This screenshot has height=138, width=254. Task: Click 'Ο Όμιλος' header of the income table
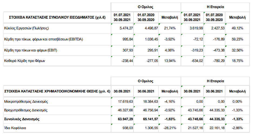point(146,7)
